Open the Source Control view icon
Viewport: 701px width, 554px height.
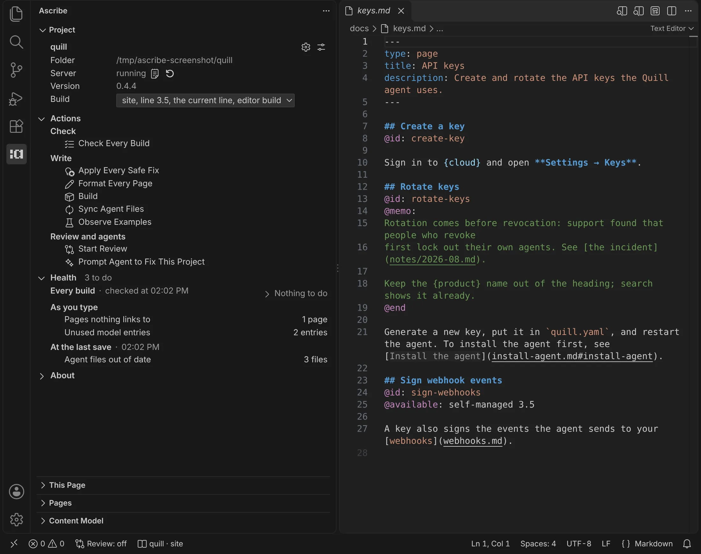tap(16, 70)
